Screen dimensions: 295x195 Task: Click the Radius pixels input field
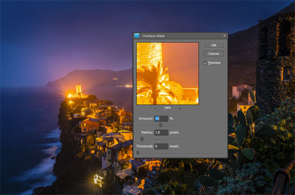(x=161, y=132)
